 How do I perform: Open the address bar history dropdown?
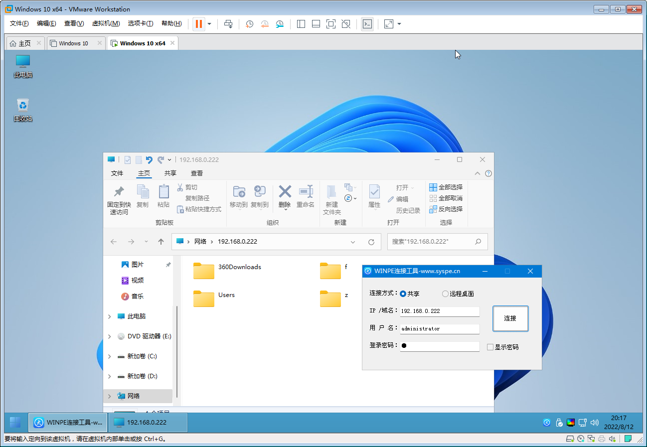coord(353,242)
